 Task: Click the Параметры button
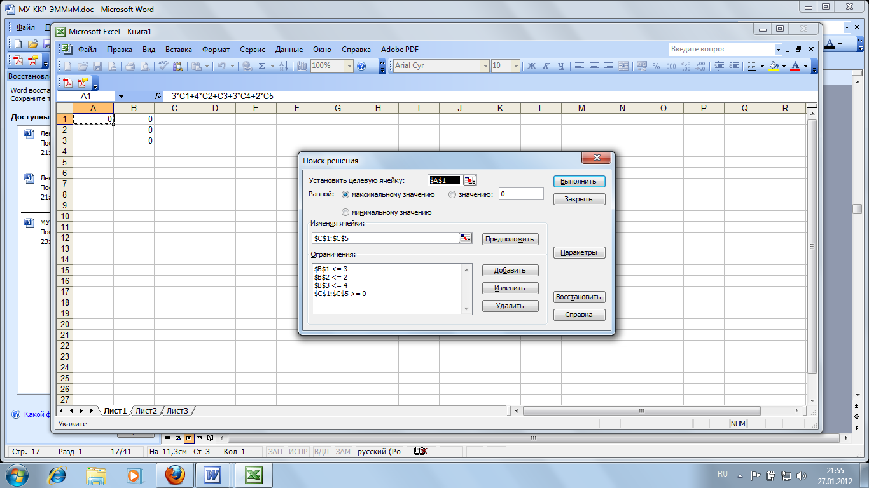pos(579,253)
